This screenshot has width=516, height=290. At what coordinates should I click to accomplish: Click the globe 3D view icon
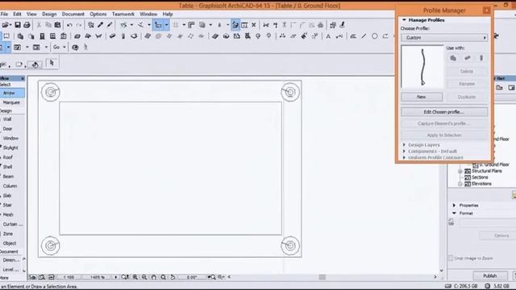75,48
